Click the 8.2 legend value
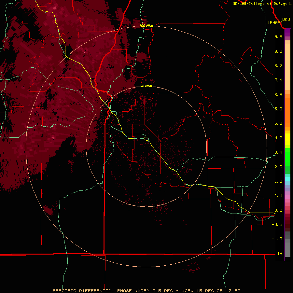Screen dimensions: 293x293 (278, 65)
